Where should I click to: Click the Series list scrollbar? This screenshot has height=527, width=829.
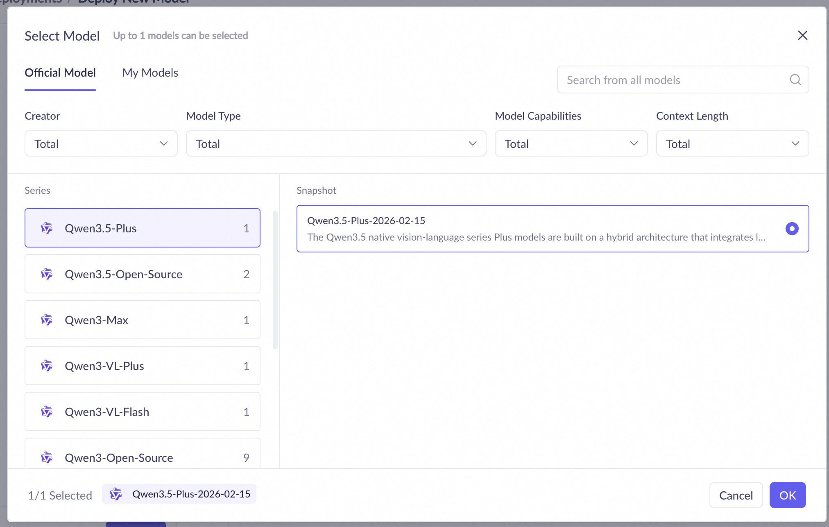click(x=275, y=280)
